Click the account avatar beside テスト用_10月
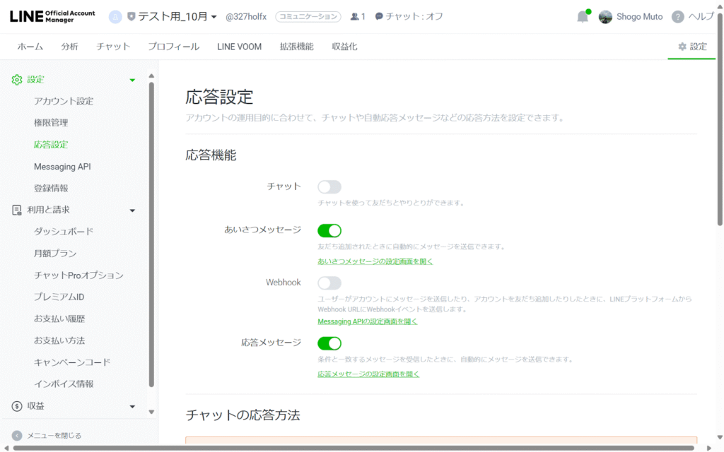 point(115,16)
